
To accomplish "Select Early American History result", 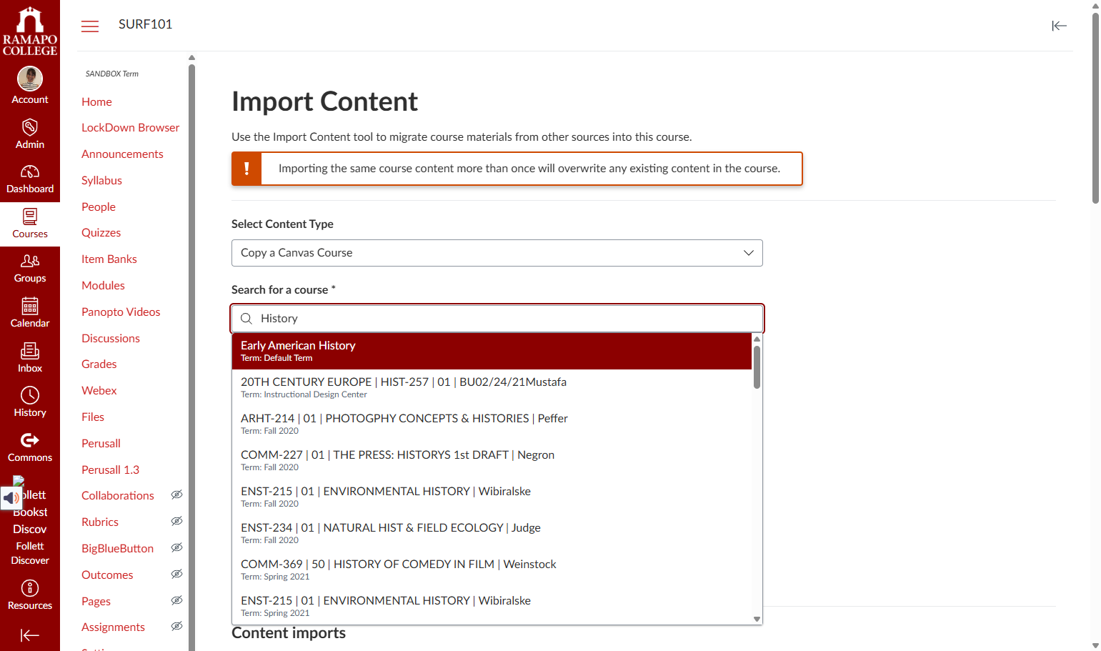I will click(x=492, y=351).
